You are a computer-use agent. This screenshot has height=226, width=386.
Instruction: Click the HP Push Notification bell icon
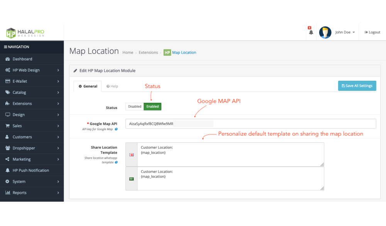pyautogui.click(x=7, y=170)
